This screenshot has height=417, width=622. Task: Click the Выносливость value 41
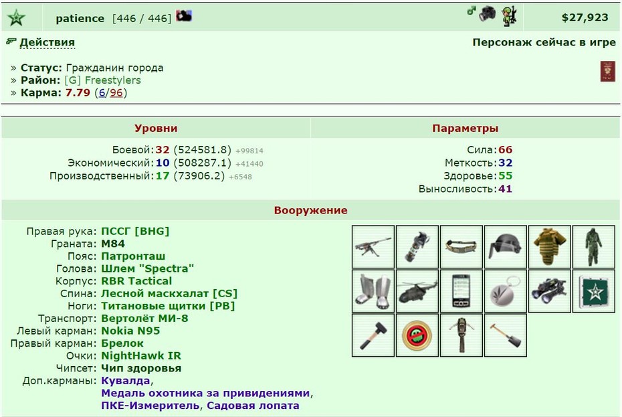point(506,189)
